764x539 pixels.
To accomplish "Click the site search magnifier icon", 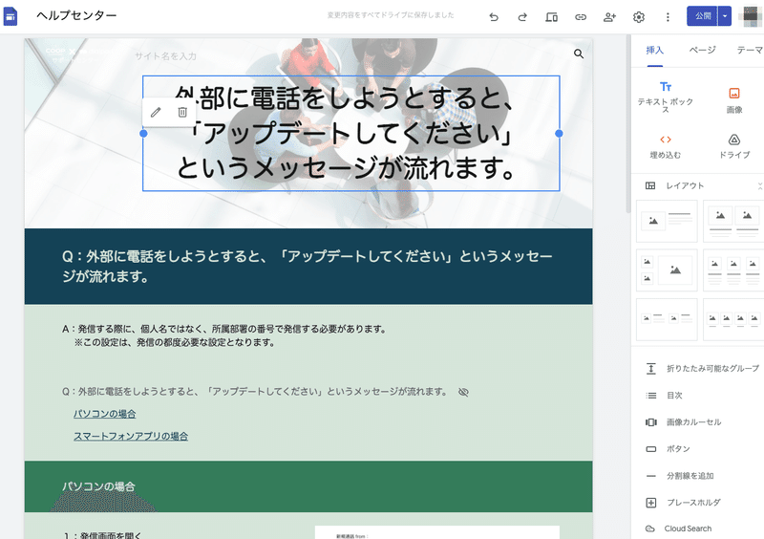I will point(579,54).
